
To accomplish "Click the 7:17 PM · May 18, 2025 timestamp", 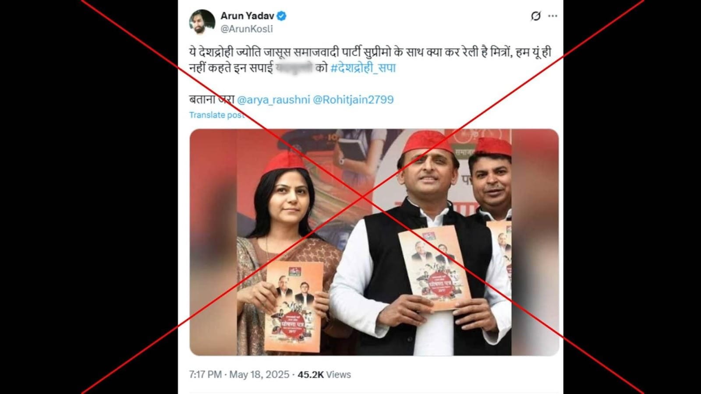I will [x=239, y=375].
